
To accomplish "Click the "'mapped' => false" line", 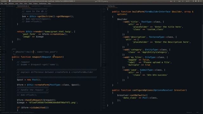I will point(139,60).
